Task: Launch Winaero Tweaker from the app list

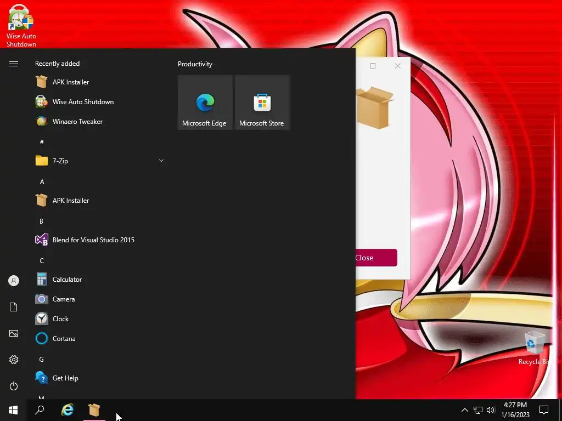Action: (x=100, y=121)
